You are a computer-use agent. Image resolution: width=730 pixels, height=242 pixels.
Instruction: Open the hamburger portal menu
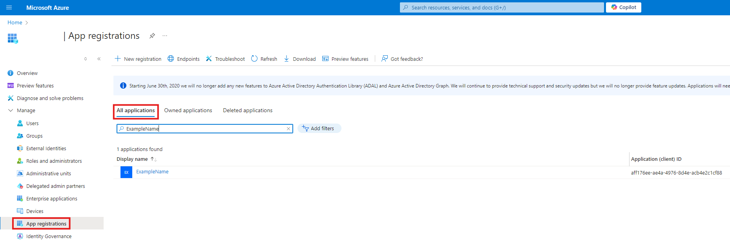[9, 7]
